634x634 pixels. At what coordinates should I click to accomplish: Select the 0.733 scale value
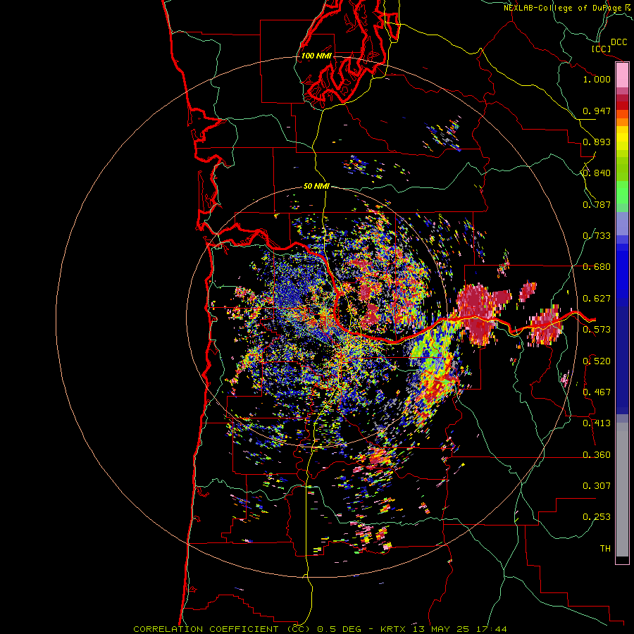click(x=597, y=236)
